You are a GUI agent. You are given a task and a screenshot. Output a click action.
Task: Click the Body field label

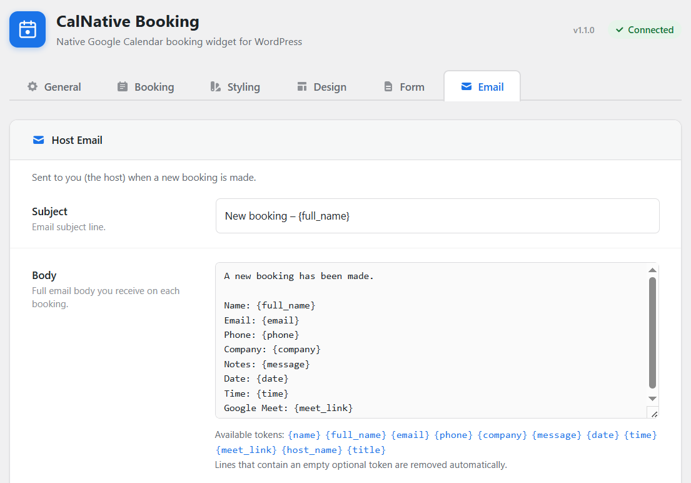[44, 275]
